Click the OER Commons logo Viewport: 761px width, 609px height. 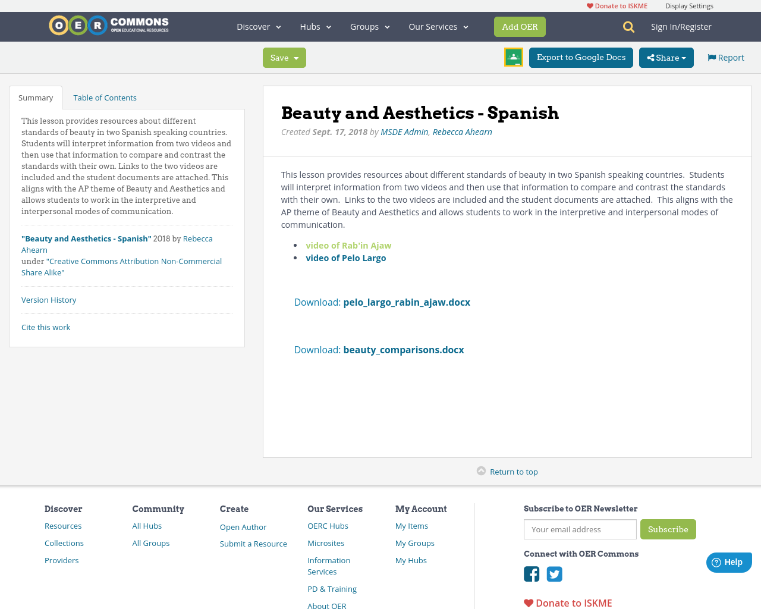[108, 24]
